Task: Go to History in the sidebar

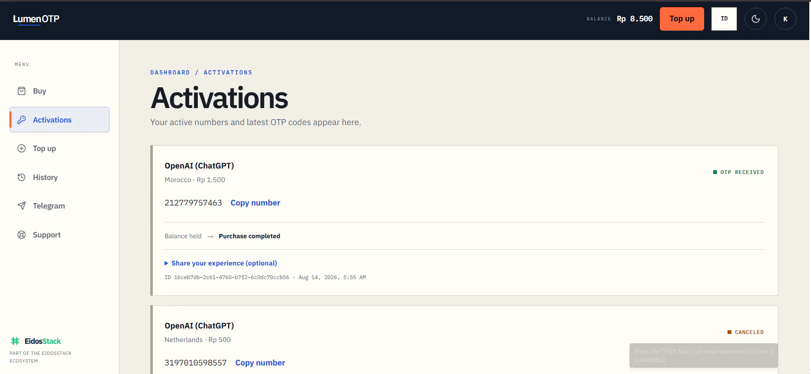Action: point(60,177)
